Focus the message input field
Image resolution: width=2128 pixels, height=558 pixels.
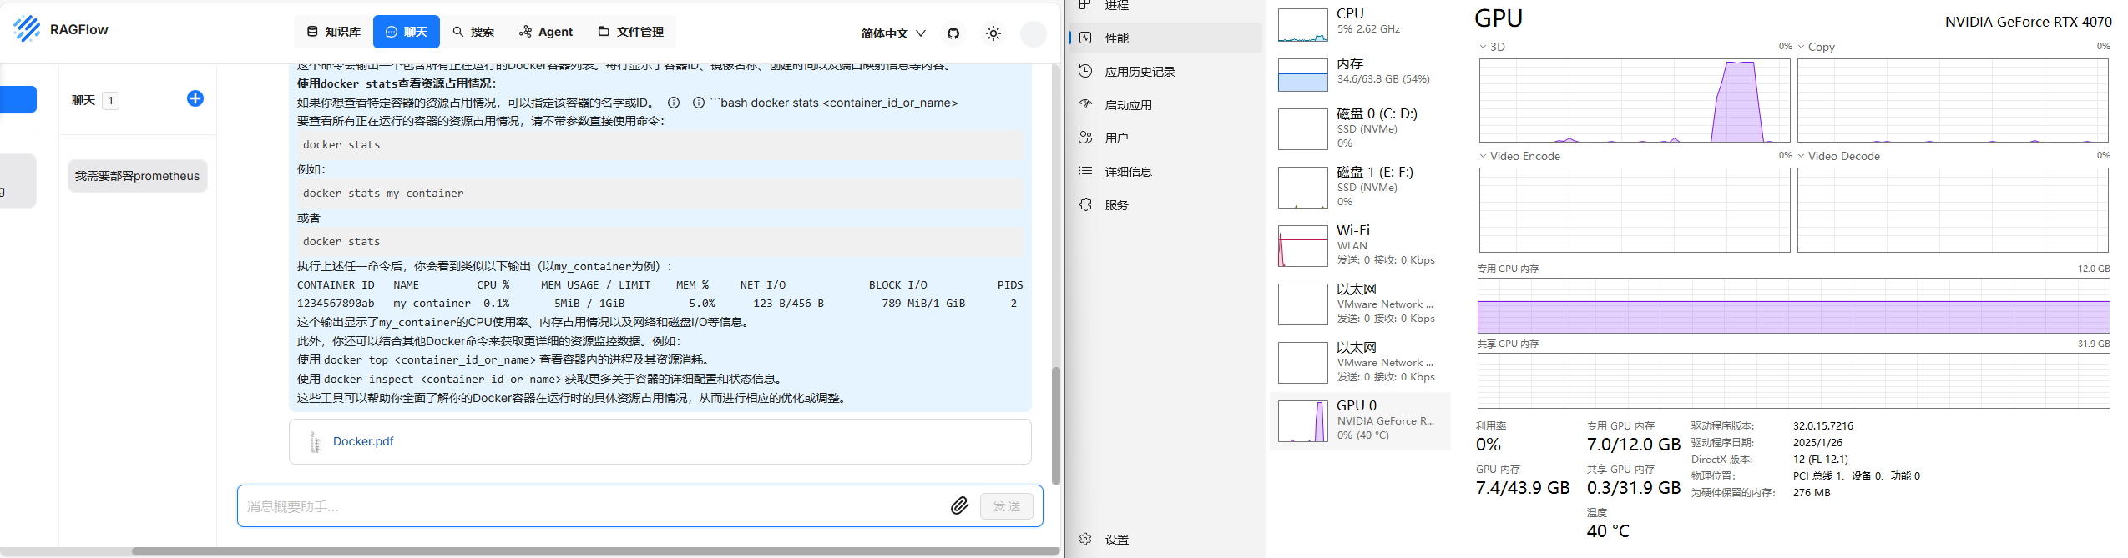click(593, 506)
